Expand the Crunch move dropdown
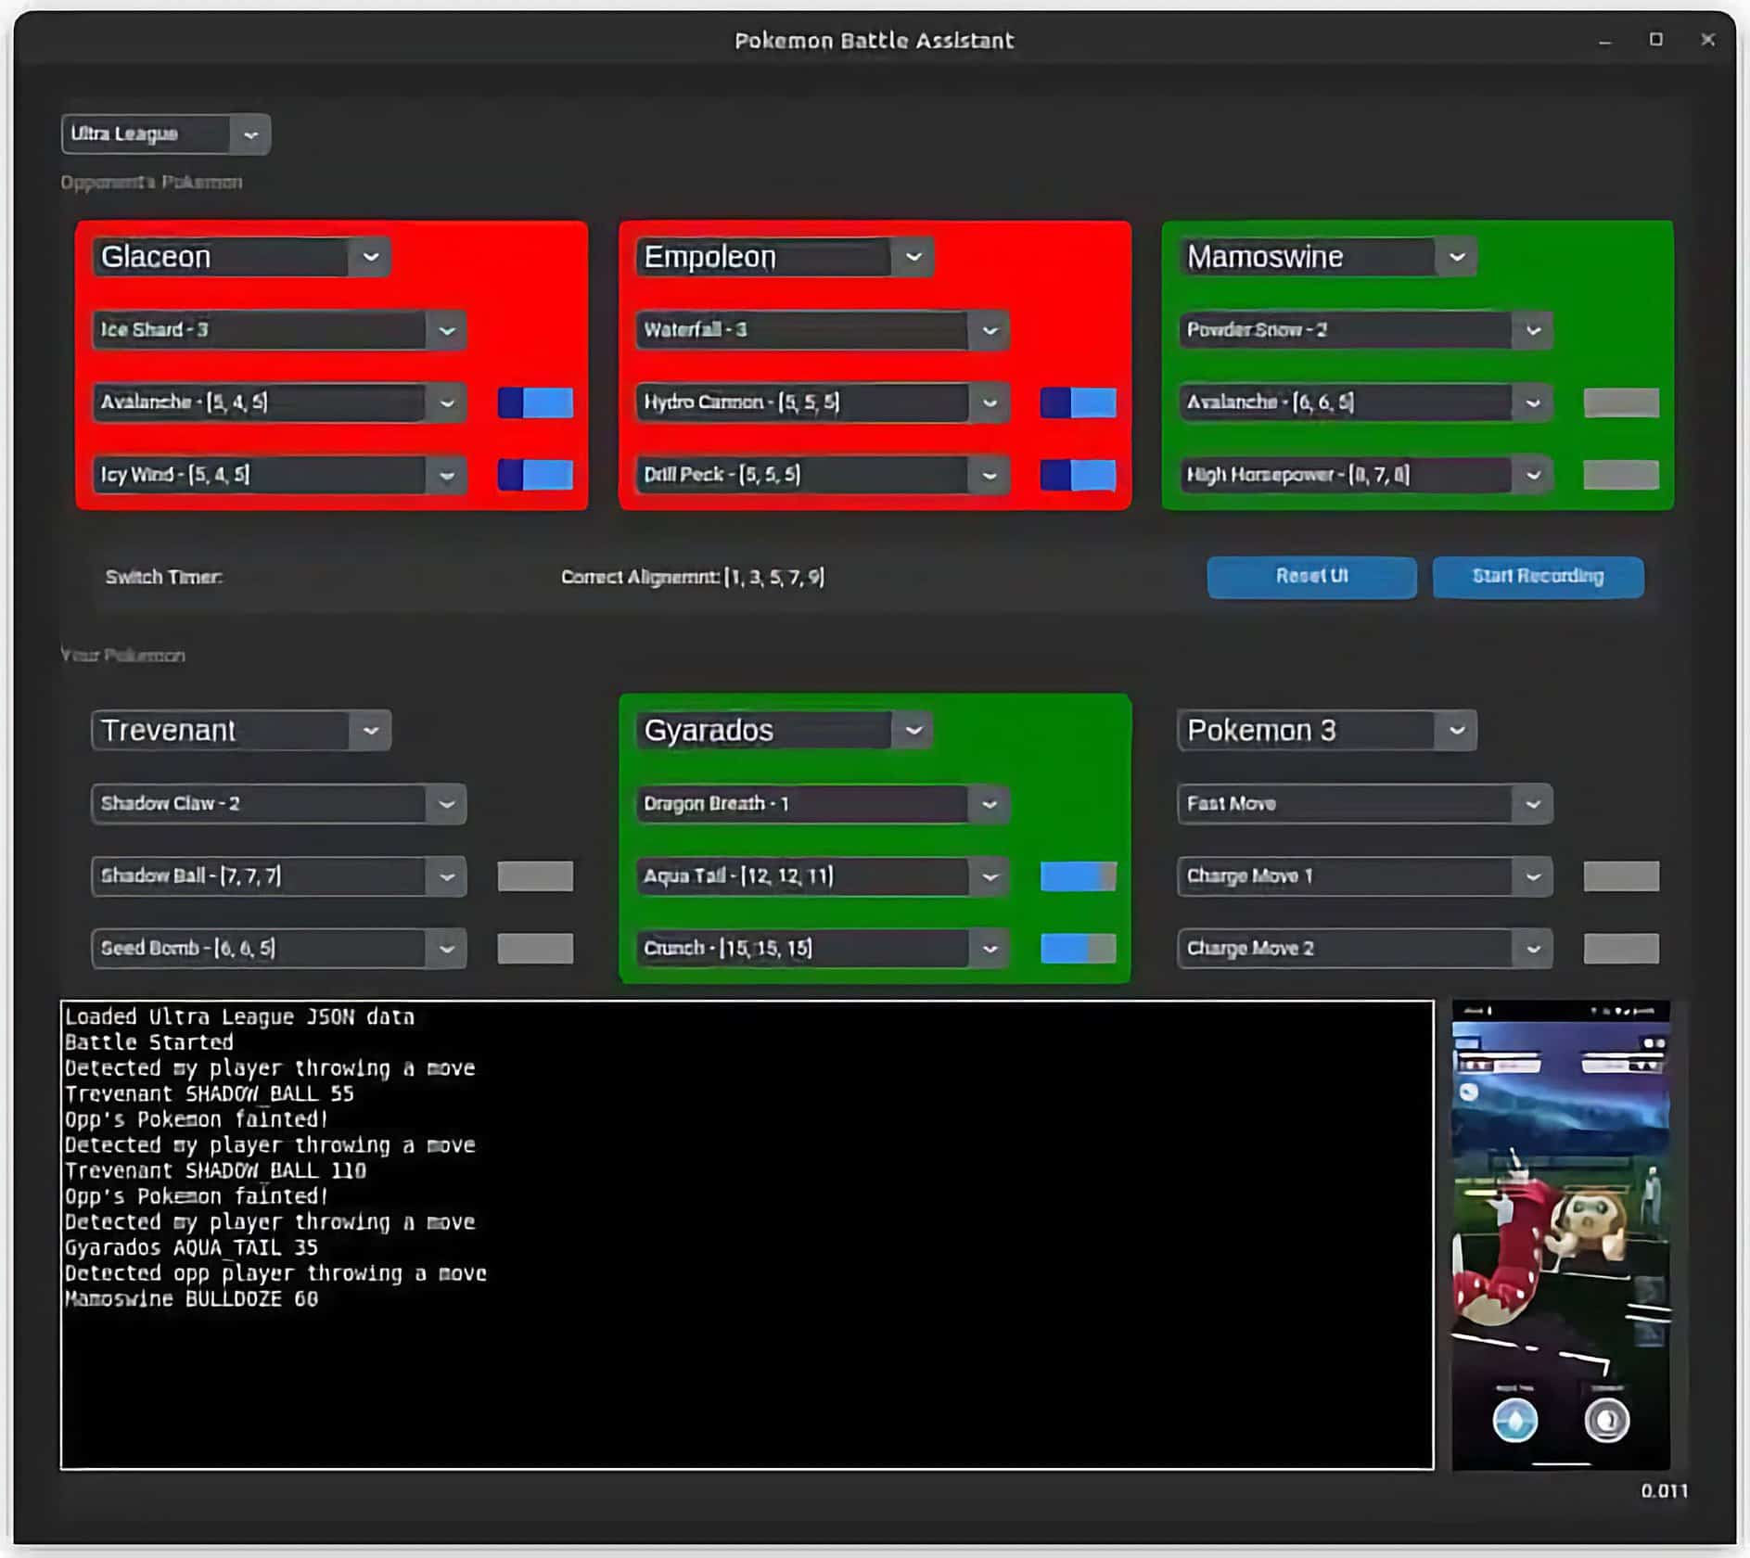The width and height of the screenshot is (1750, 1558). click(822, 949)
